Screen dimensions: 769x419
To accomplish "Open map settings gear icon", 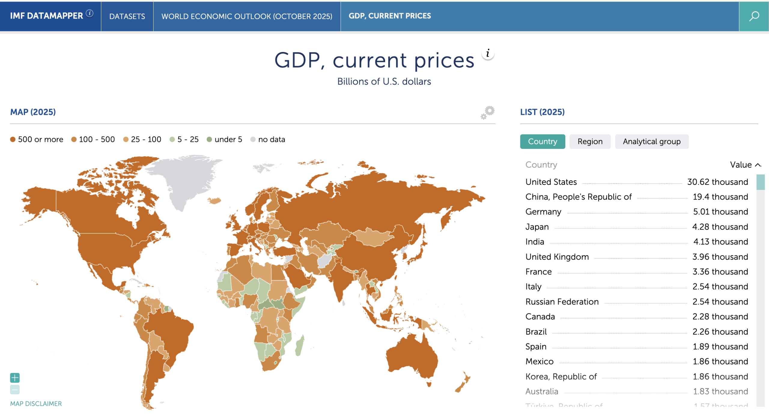I will (x=487, y=113).
